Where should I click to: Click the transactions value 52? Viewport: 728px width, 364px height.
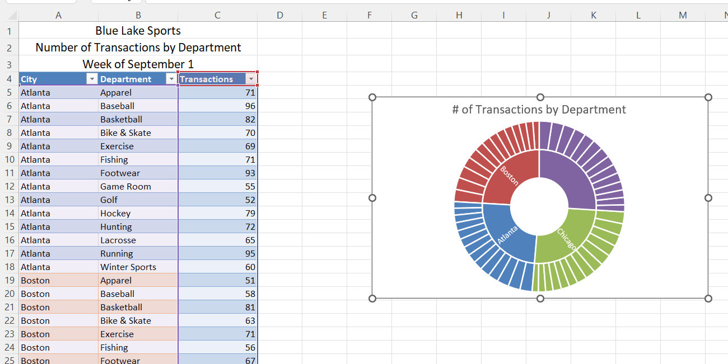[x=217, y=200]
